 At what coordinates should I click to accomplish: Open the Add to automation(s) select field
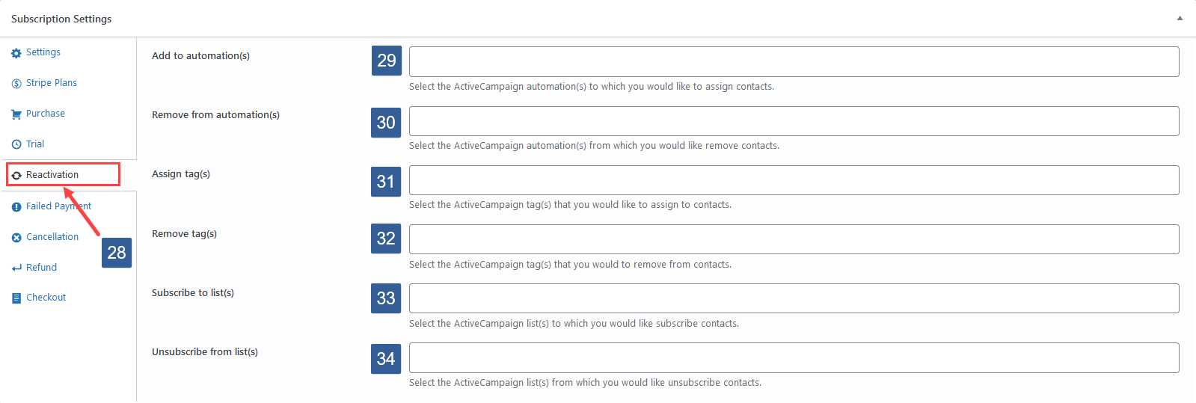coord(794,61)
